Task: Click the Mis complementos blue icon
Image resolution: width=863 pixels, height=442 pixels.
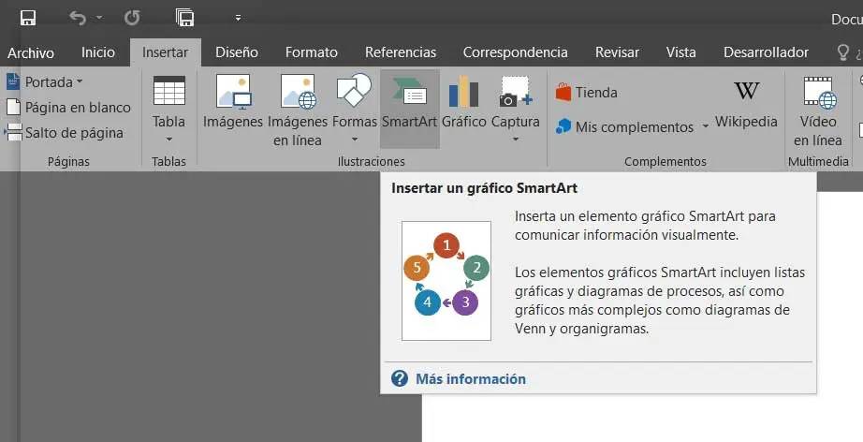Action: point(563,126)
